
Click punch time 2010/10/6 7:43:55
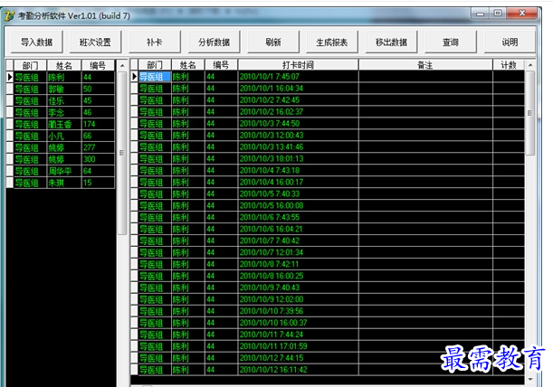pos(270,217)
